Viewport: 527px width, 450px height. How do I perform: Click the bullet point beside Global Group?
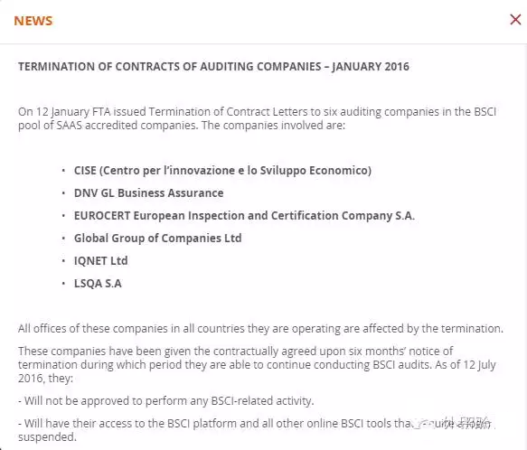coord(63,238)
